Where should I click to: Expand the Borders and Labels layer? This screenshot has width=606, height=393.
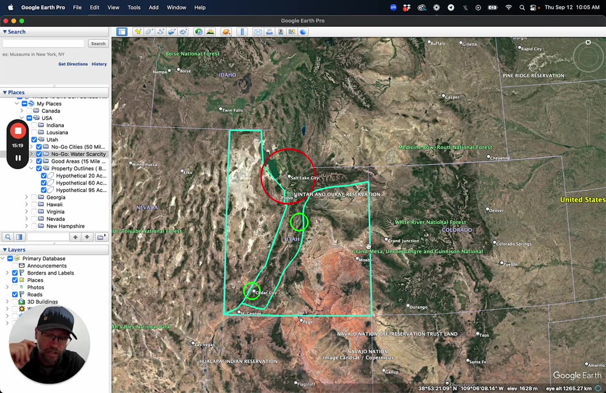click(x=7, y=273)
